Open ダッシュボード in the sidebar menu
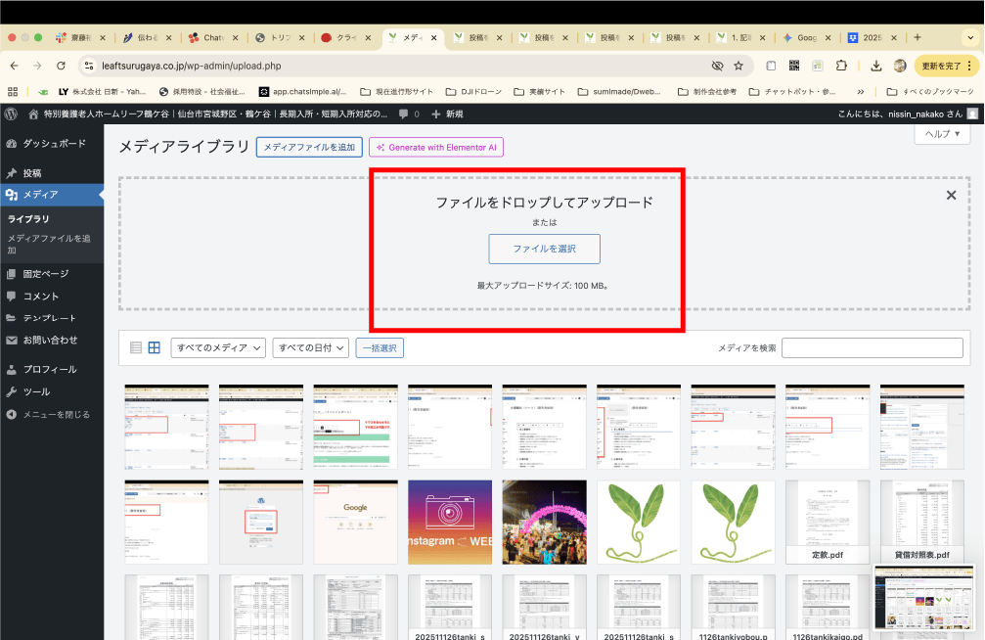This screenshot has height=640, width=985. pyautogui.click(x=54, y=143)
